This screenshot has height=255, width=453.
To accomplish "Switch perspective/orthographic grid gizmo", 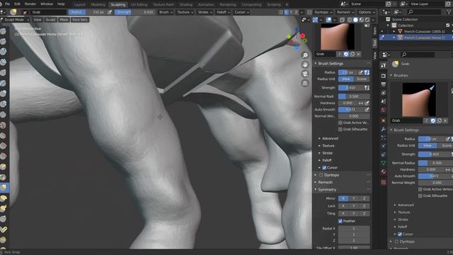I will [305, 84].
